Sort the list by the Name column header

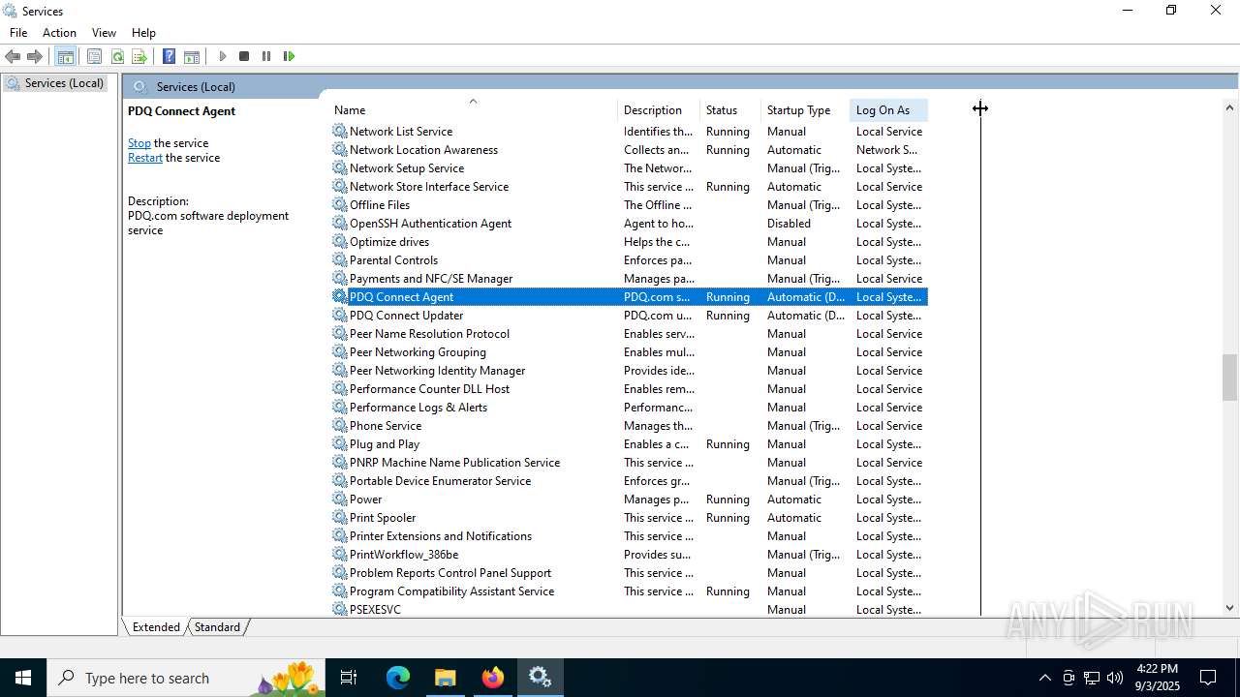coord(473,109)
